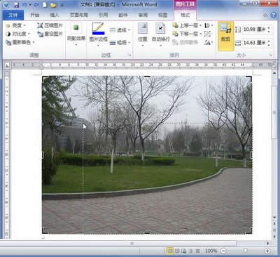Viewport: 280px width, 257px height.
Task: Click the 100% zoom level button
Action: (211, 251)
